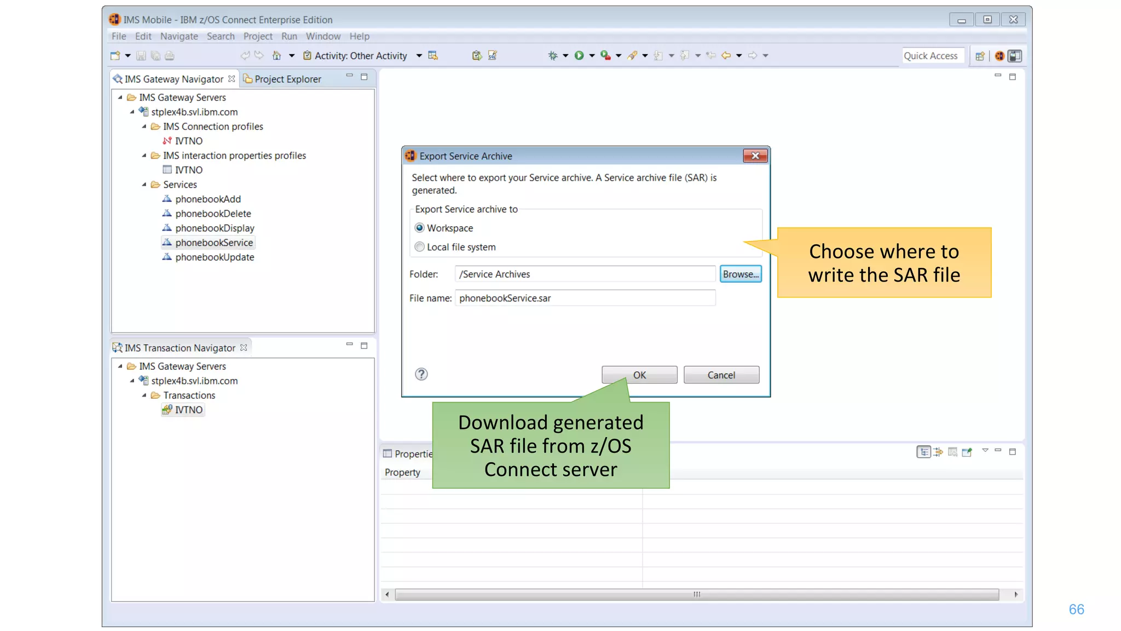Click the Open Perspective icon
1121x631 pixels.
coord(980,56)
